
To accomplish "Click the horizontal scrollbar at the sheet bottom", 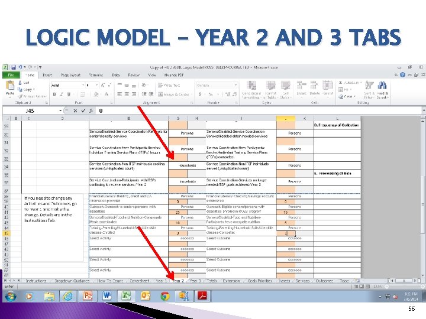I will [404, 281].
